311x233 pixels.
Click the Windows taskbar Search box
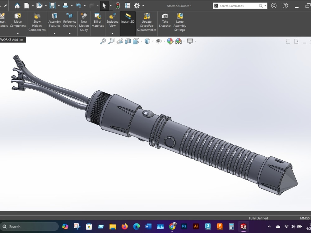(30, 227)
